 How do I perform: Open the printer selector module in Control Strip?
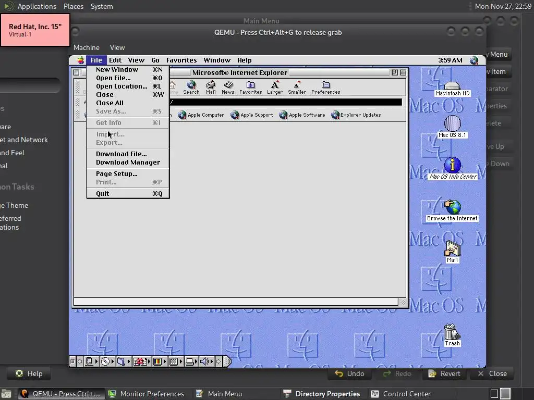(191, 361)
